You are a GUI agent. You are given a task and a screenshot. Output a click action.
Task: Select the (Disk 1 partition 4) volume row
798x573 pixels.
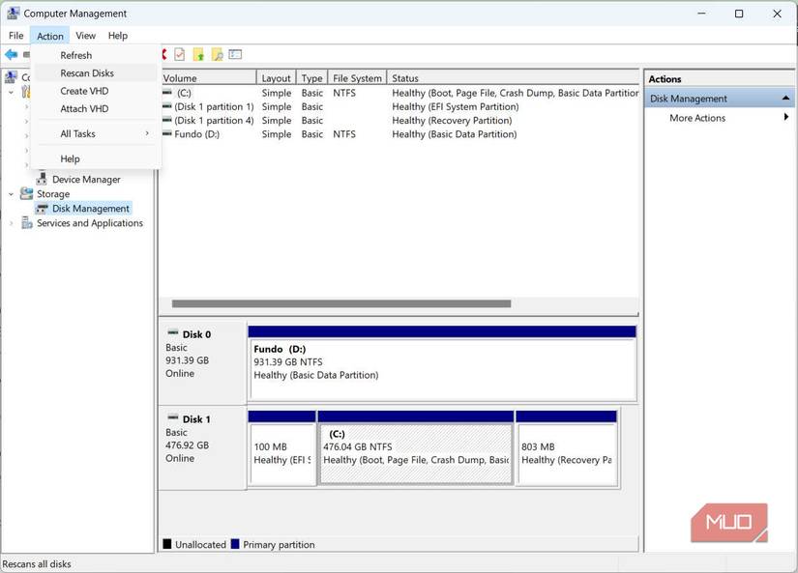[x=399, y=120]
